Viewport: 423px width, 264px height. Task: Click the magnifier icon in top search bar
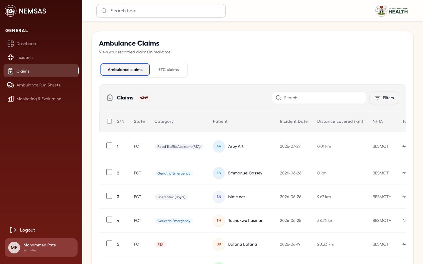pyautogui.click(x=104, y=11)
